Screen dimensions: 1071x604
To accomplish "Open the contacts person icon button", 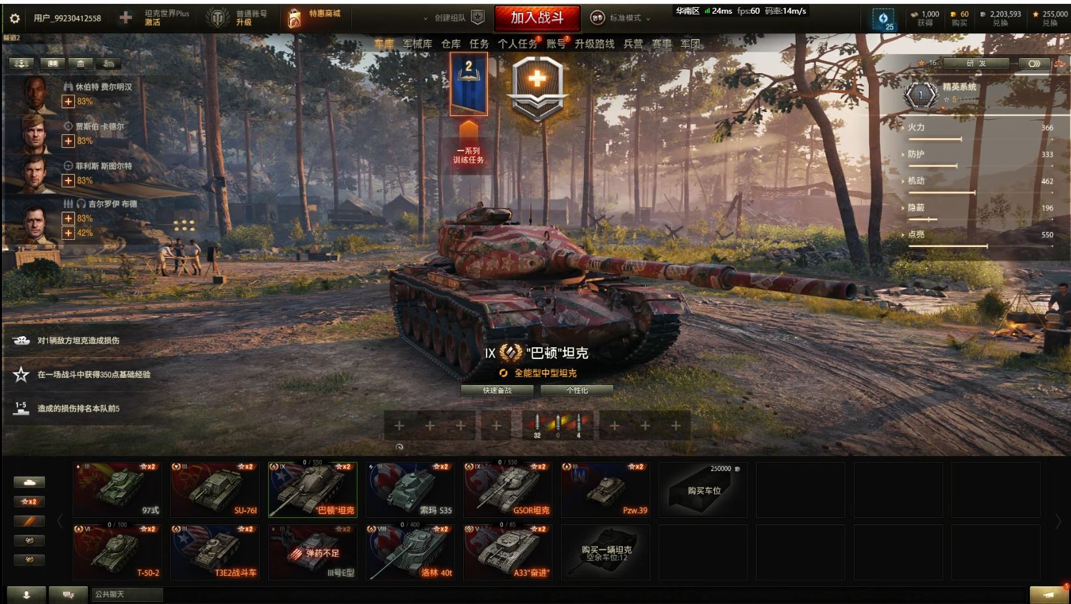I will point(27,594).
